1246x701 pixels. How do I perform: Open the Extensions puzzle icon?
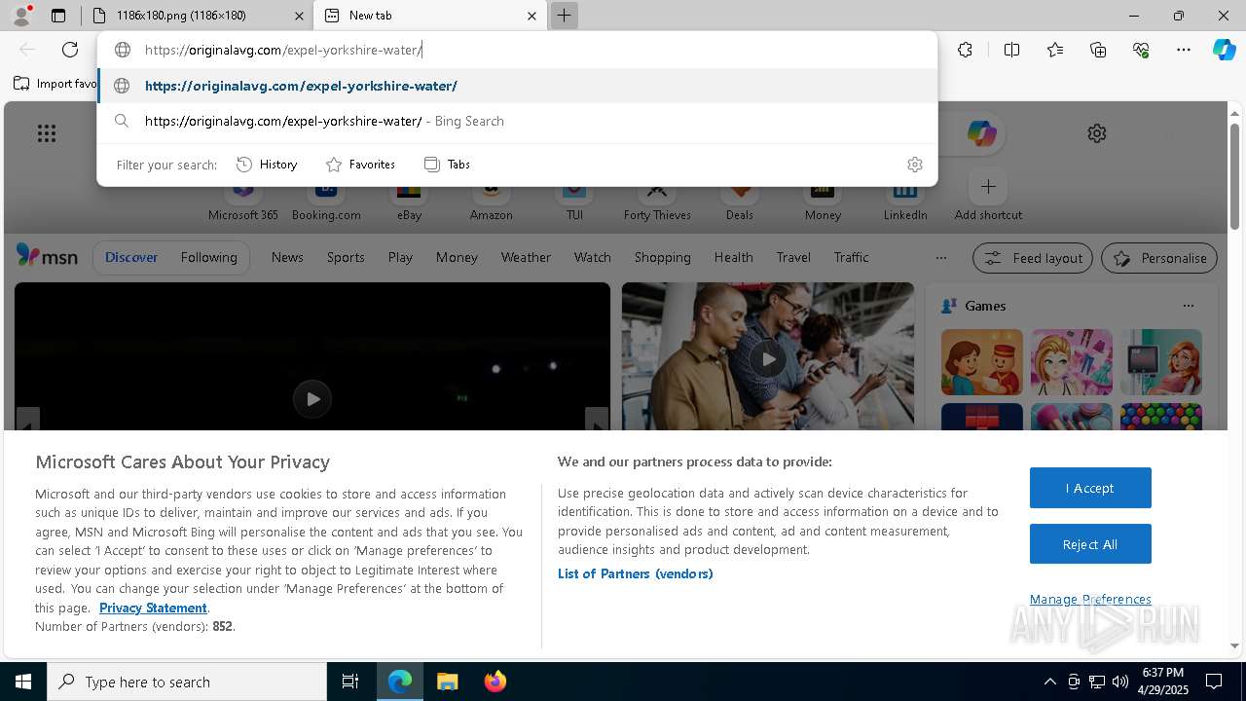point(965,50)
